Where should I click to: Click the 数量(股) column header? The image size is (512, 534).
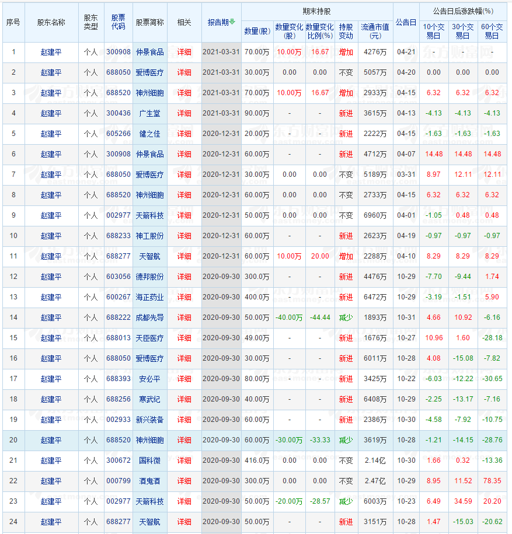[x=257, y=32]
